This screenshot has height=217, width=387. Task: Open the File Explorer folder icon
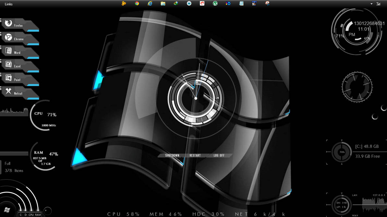pos(163,4)
